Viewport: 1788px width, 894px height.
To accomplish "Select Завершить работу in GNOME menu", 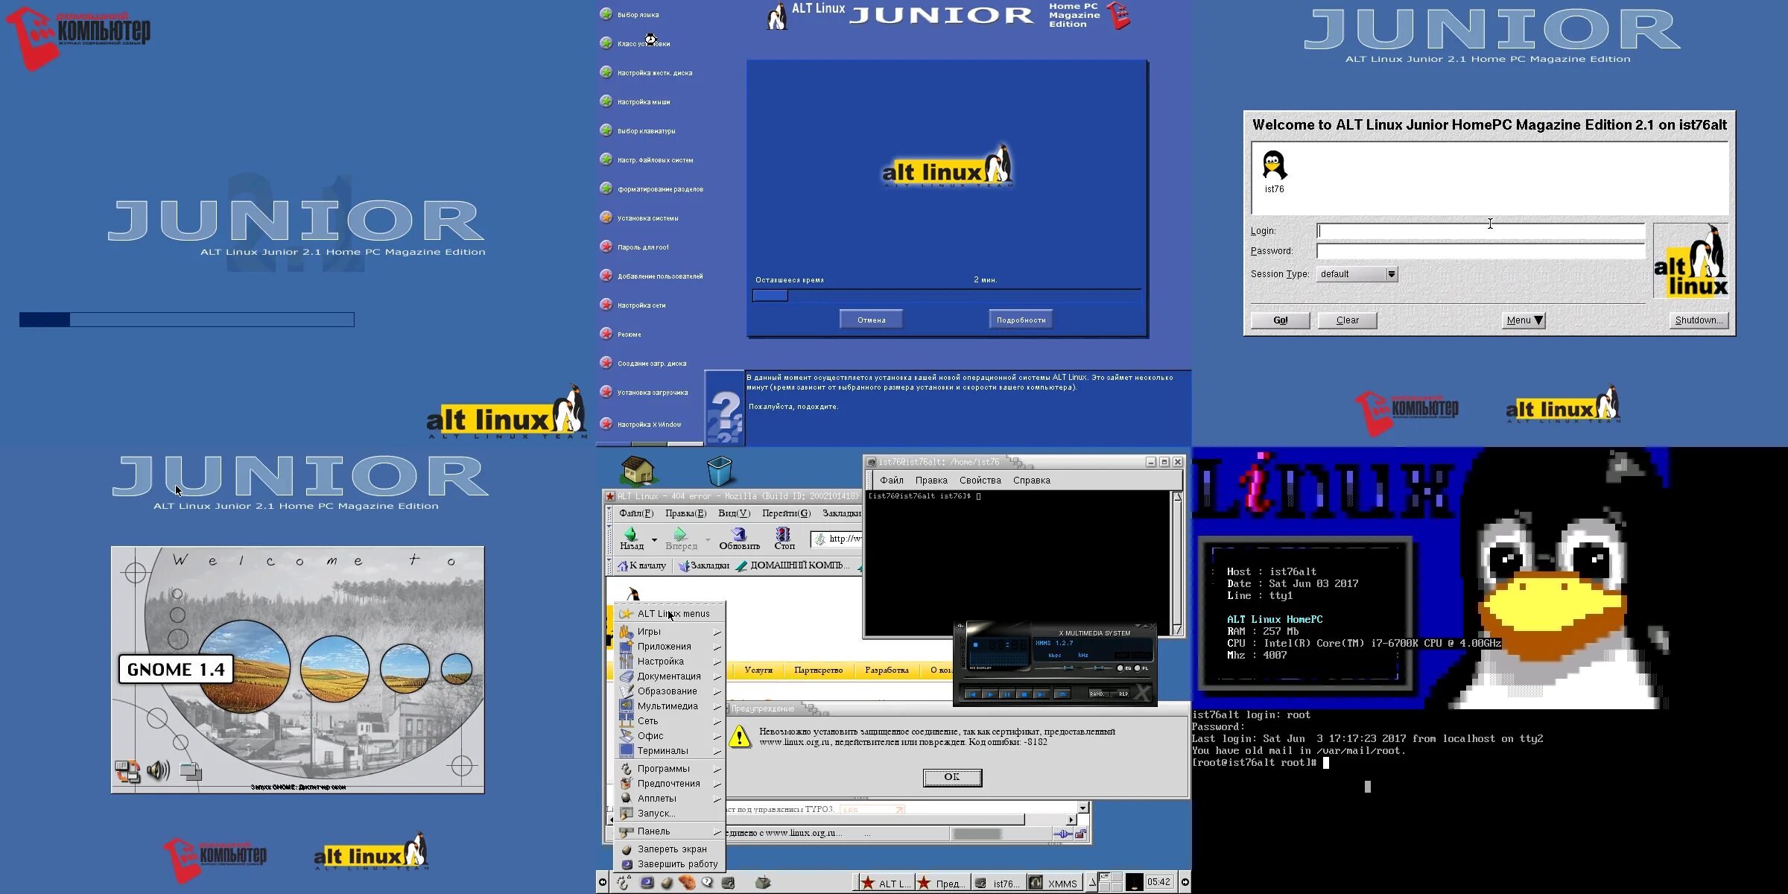I will (x=670, y=864).
